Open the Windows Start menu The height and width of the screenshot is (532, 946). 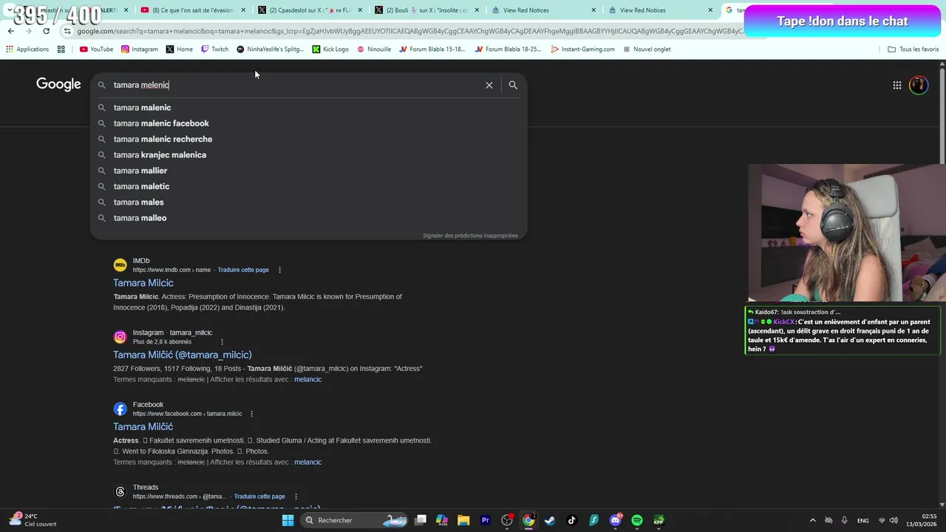click(287, 520)
